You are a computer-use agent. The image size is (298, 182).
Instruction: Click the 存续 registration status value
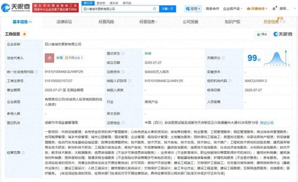point(148,54)
